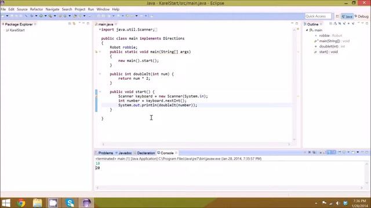Viewport: 371px width, 208px height.
Task: Minimize the Package Explorer view
Action: [x=83, y=24]
